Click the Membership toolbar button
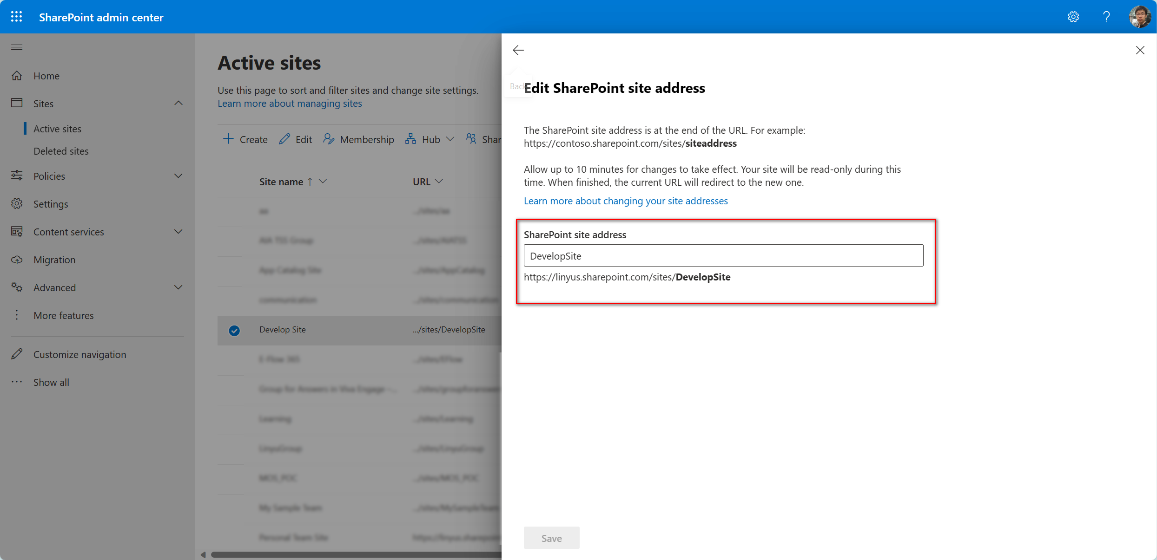 [x=358, y=139]
